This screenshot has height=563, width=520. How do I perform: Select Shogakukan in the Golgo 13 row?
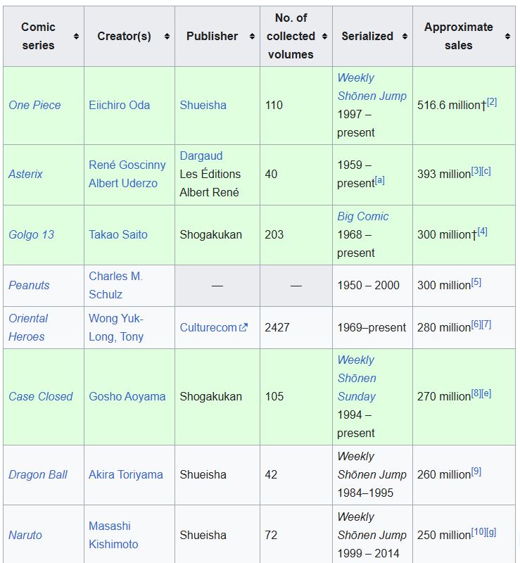211,234
